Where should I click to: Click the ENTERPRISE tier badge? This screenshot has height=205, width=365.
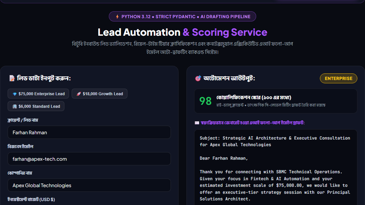tap(338, 78)
